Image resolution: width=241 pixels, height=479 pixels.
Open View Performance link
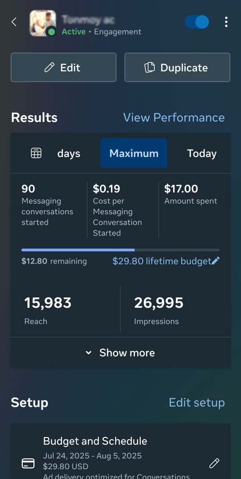pyautogui.click(x=174, y=118)
